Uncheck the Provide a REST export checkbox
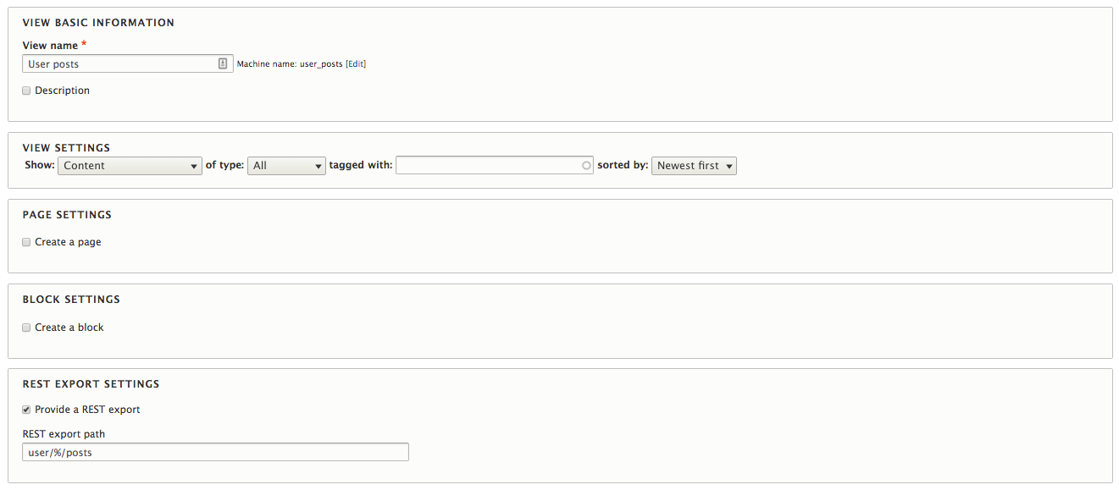Viewport: 1119px width, 490px height. [x=26, y=410]
